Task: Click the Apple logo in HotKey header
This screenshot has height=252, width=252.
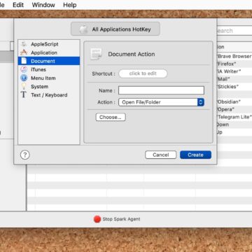Action: click(x=83, y=29)
